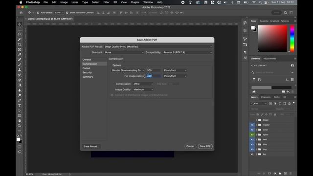Viewport: 313px width, 176px height.
Task: Click the Cancel button
Action: point(190,146)
